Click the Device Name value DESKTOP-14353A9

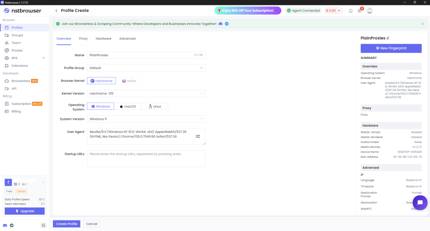pos(409,152)
